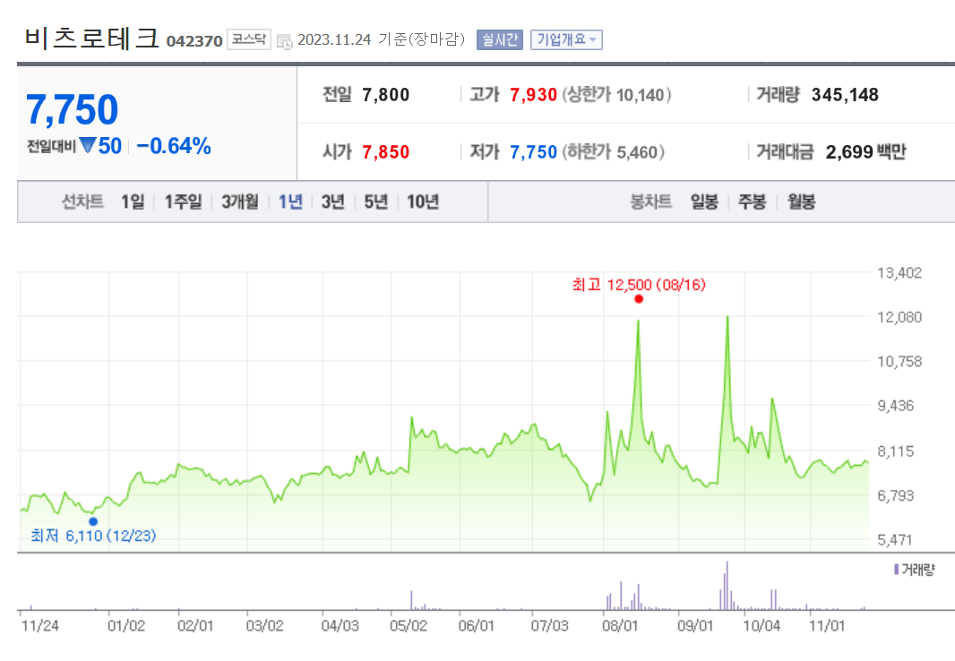
Task: Click the 상한가 10,140 text
Action: [616, 95]
